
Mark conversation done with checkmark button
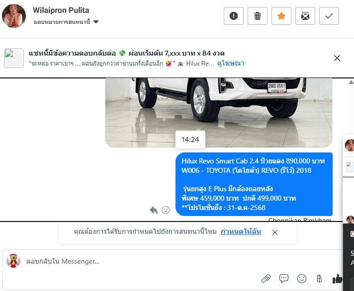[329, 16]
